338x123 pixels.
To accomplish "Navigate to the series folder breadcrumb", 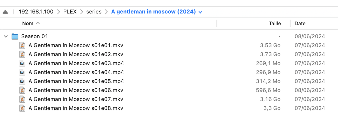I will pyautogui.click(x=94, y=12).
